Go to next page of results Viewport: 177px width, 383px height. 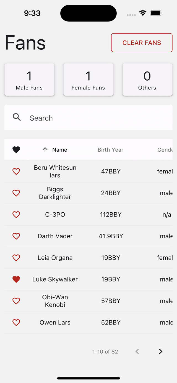click(x=161, y=352)
